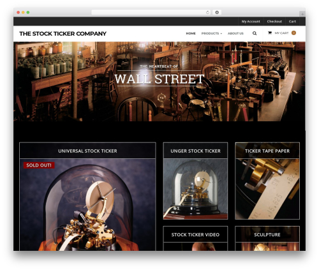Open Cart link in top bar
This screenshot has width=319, height=270.
[292, 22]
